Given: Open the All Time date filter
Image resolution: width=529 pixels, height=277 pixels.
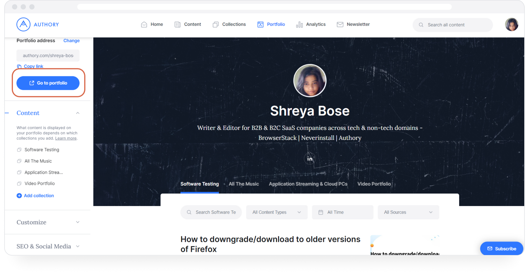Looking at the screenshot, I should click(x=343, y=212).
